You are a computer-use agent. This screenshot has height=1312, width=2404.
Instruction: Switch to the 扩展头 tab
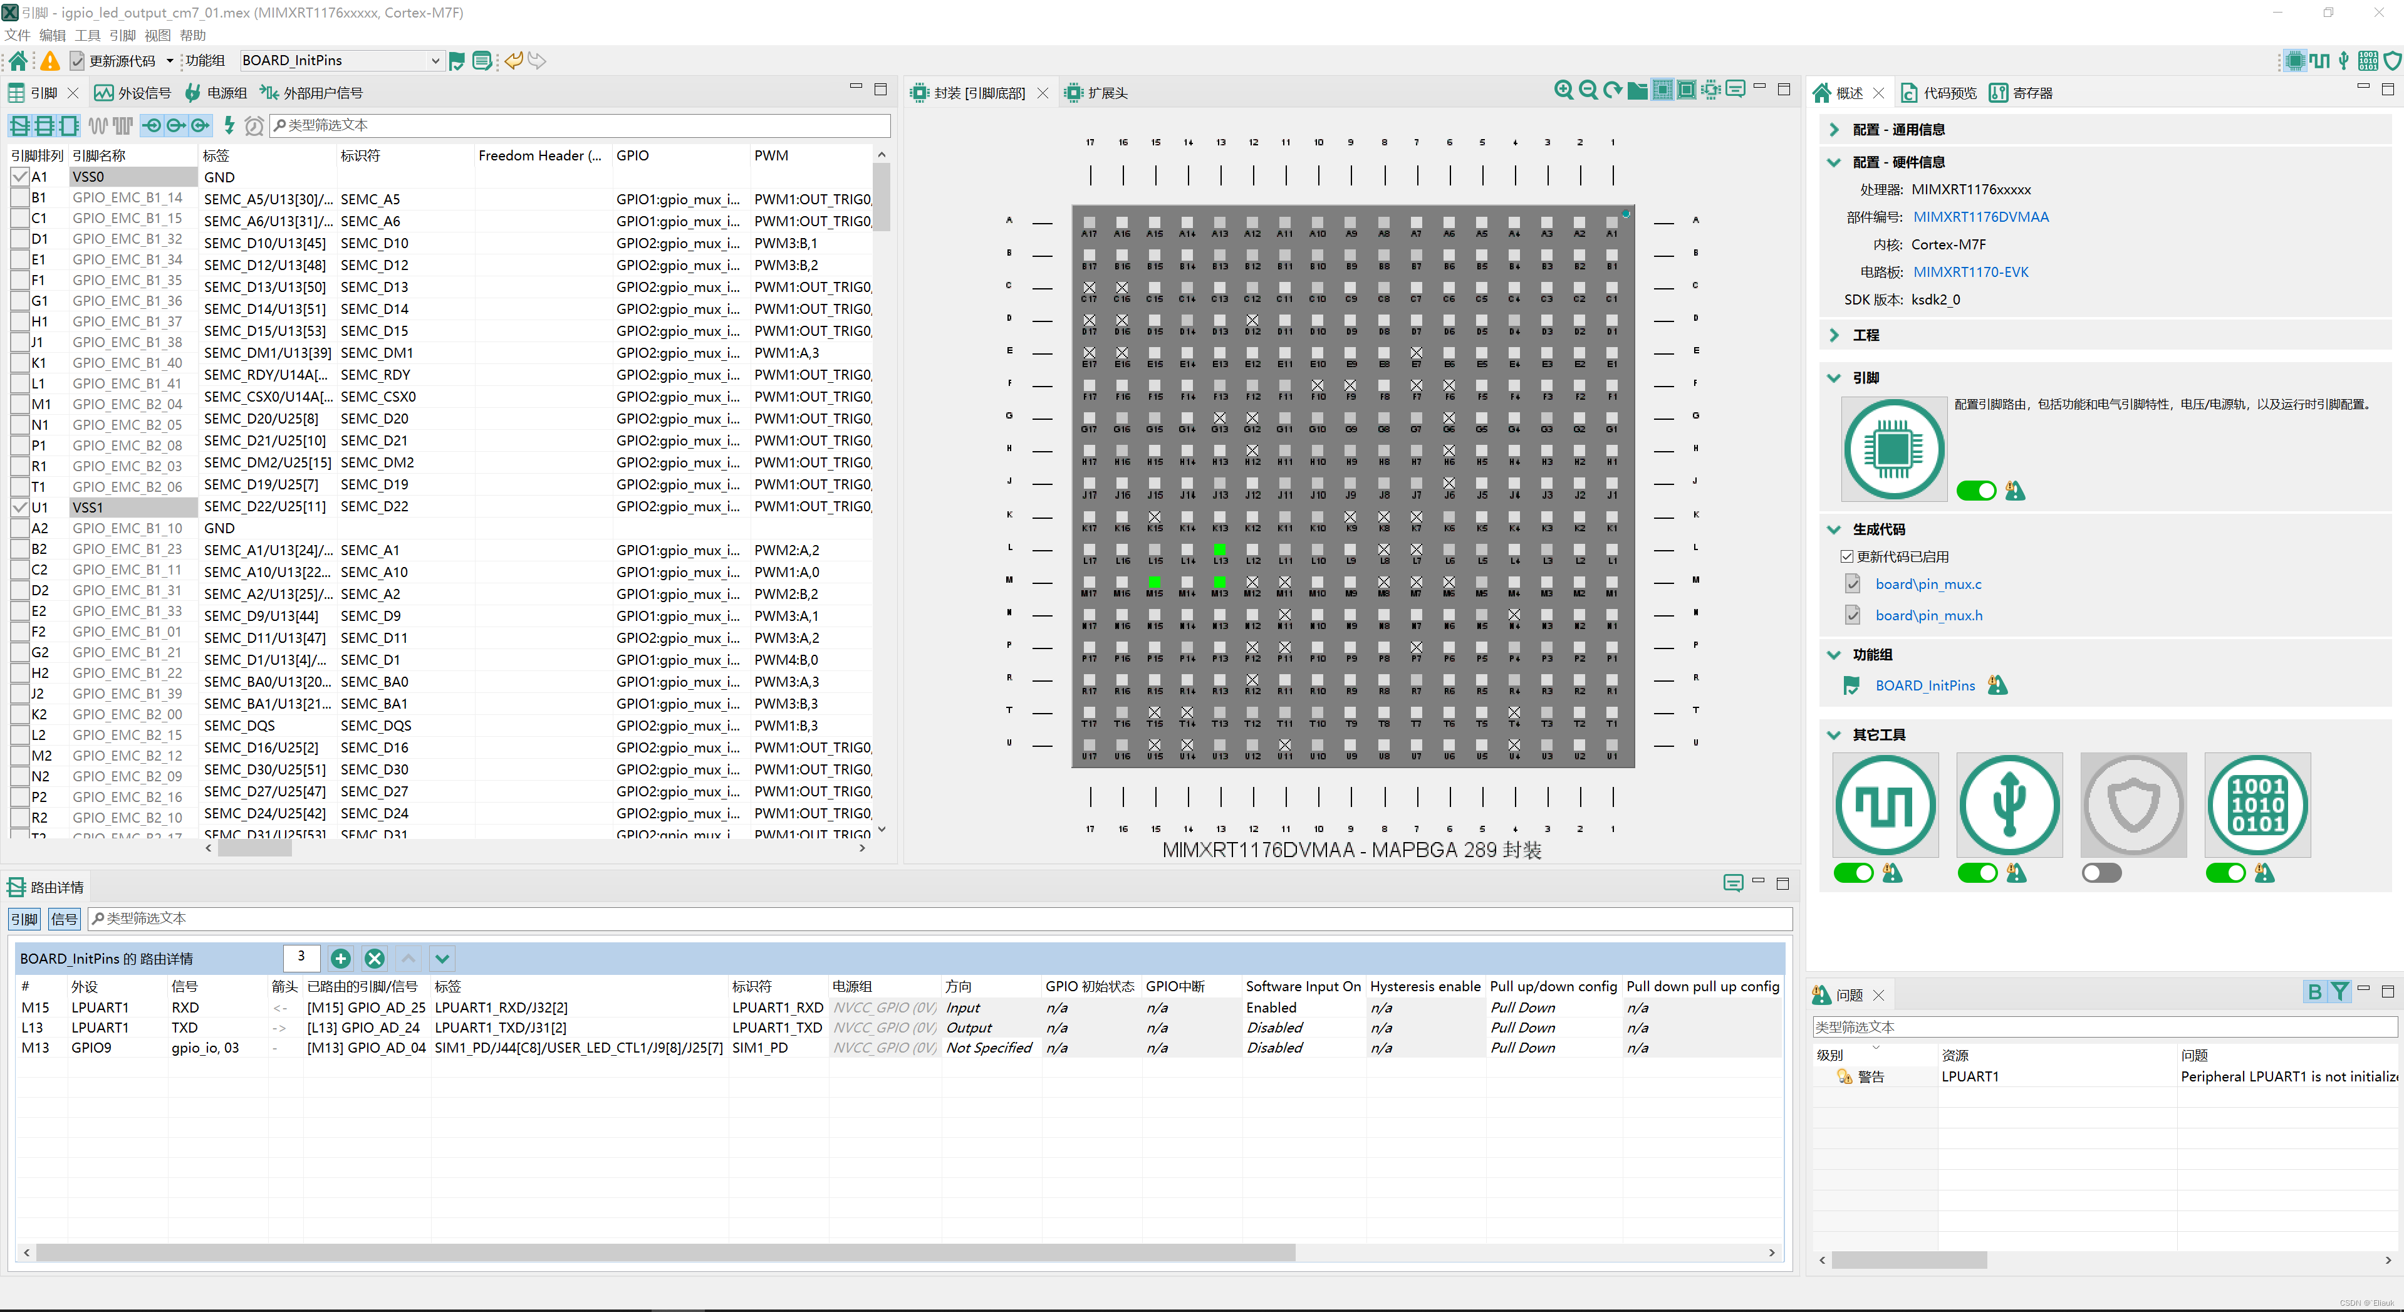coord(1107,92)
